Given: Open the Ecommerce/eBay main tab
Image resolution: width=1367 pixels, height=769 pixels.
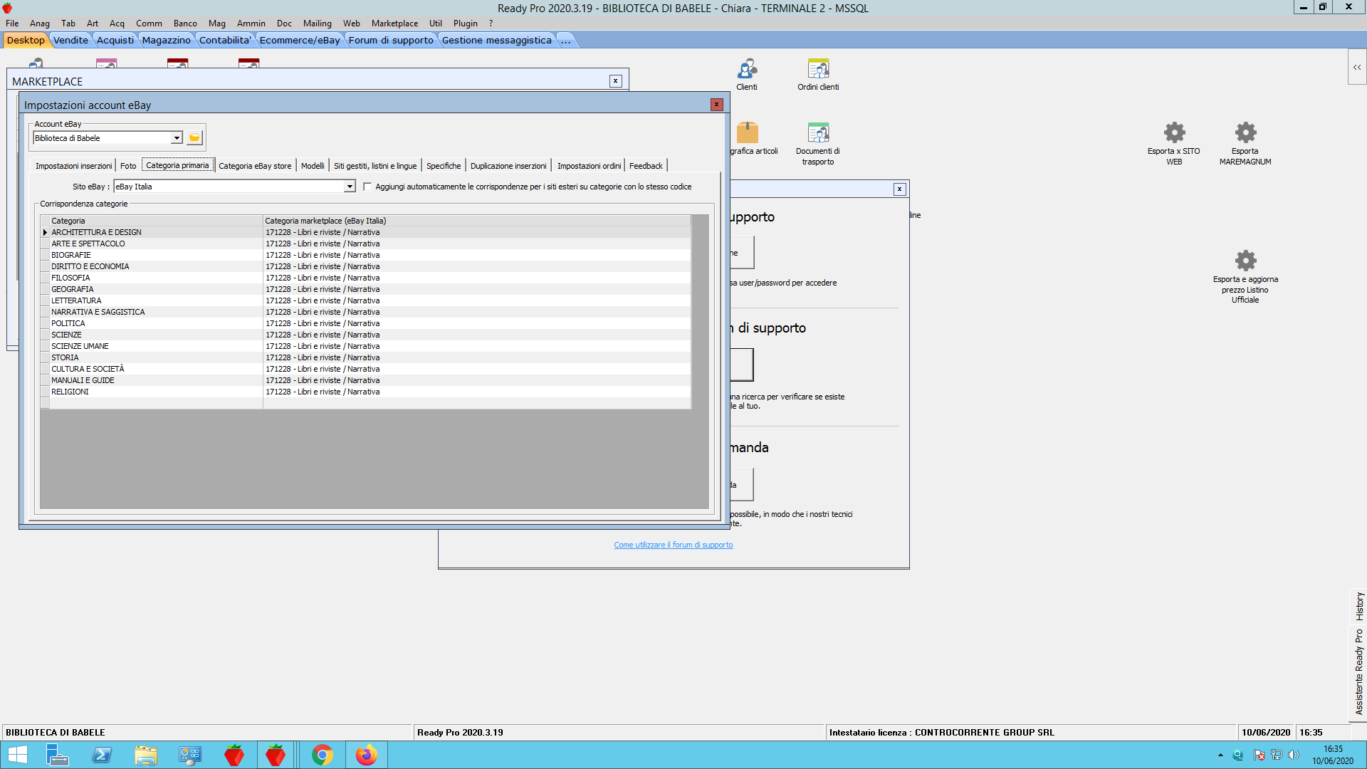Looking at the screenshot, I should point(300,40).
